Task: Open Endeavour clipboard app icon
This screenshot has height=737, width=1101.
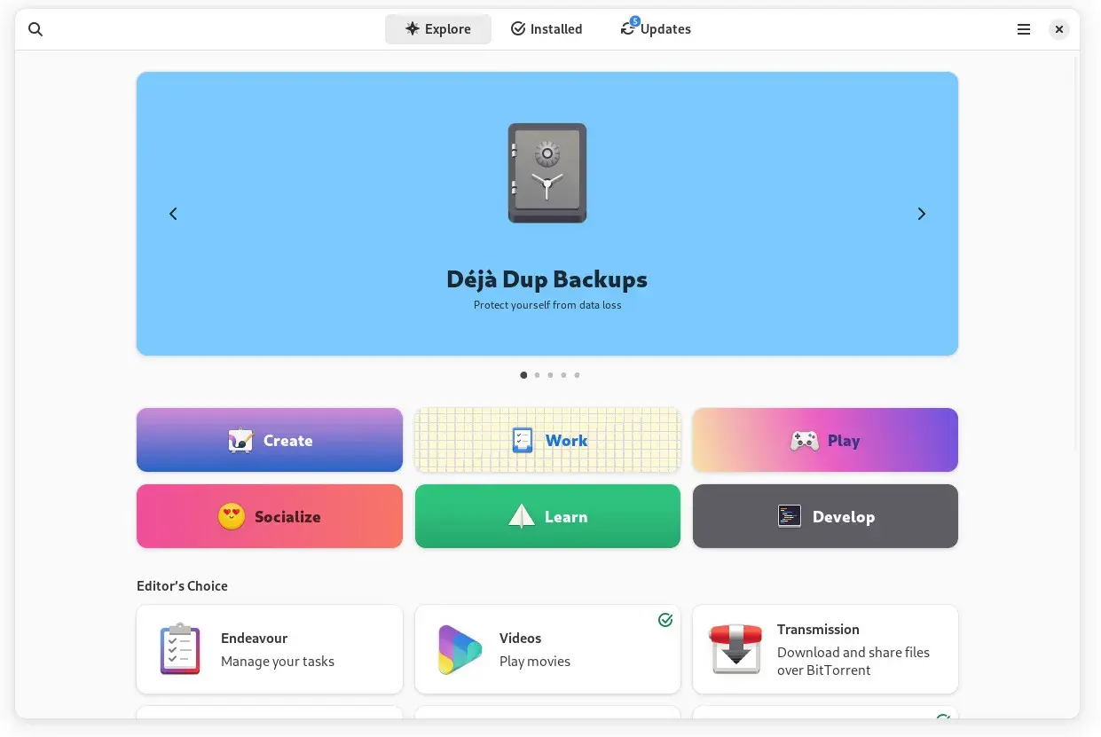Action: pyautogui.click(x=180, y=649)
